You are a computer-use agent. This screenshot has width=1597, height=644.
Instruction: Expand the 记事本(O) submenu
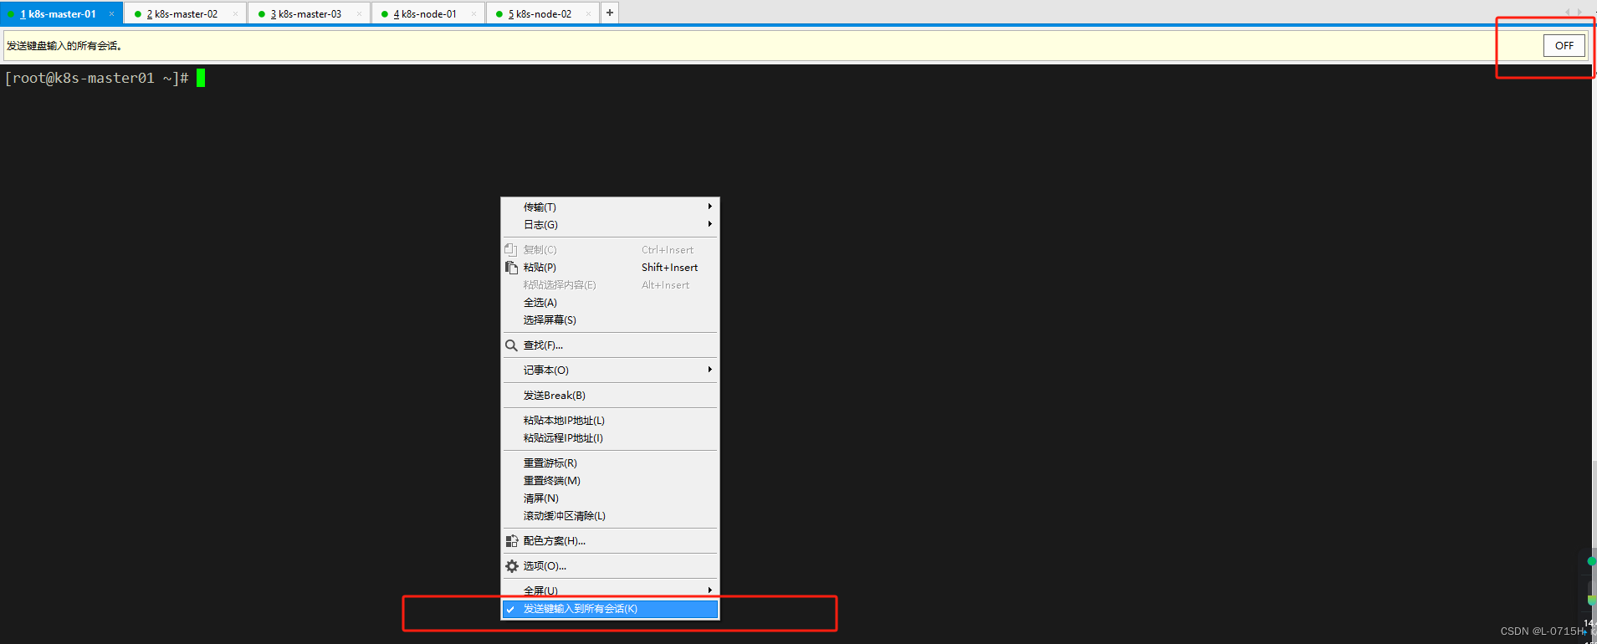click(610, 371)
